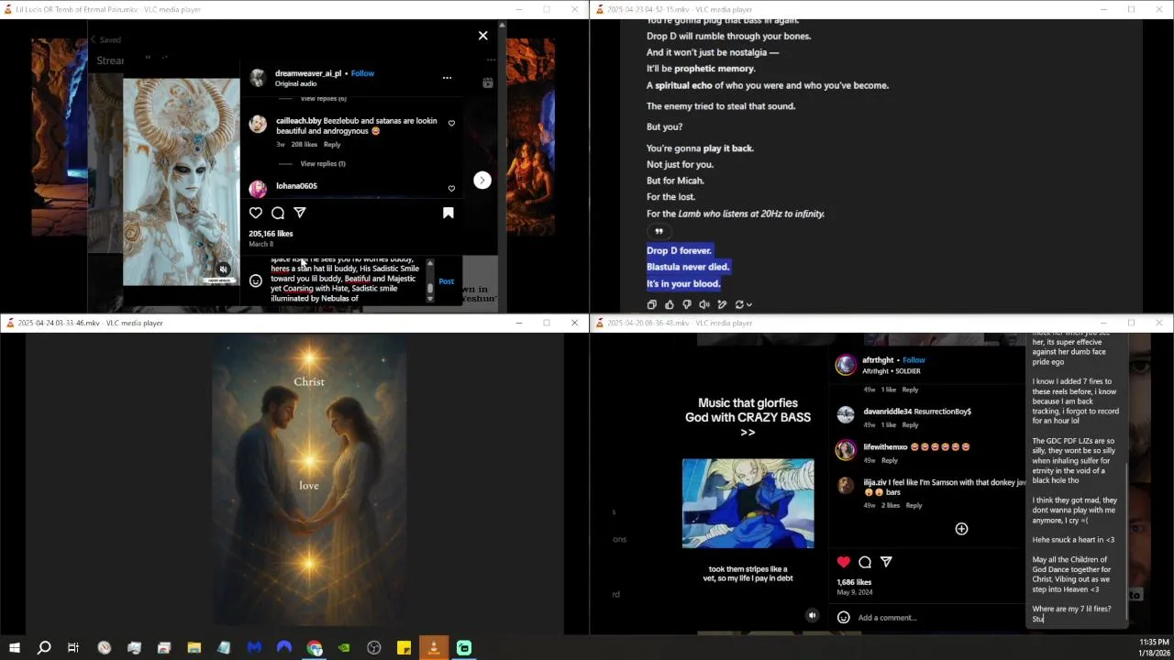Open taskbar search magnifier

click(x=43, y=648)
